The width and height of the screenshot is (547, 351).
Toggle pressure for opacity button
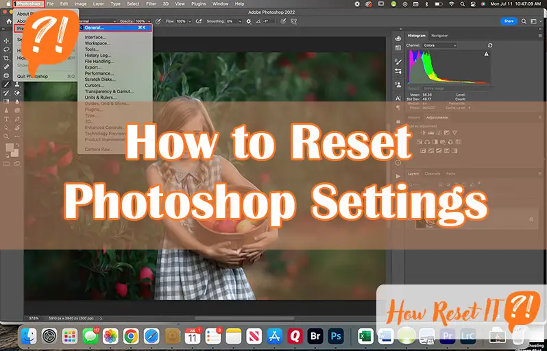point(158,21)
